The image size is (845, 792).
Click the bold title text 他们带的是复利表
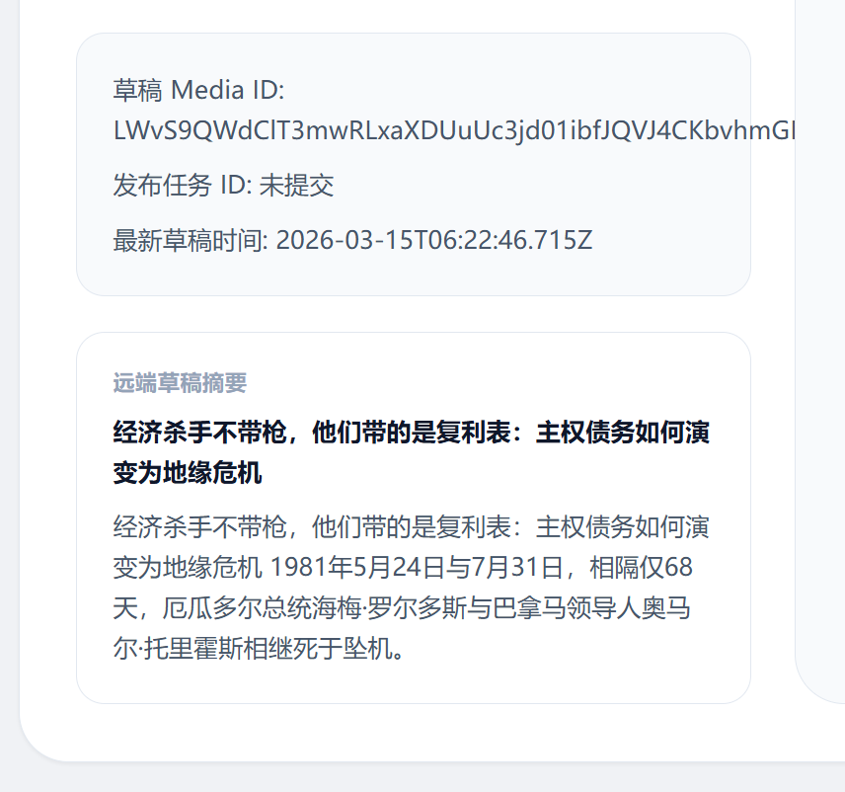click(x=412, y=433)
